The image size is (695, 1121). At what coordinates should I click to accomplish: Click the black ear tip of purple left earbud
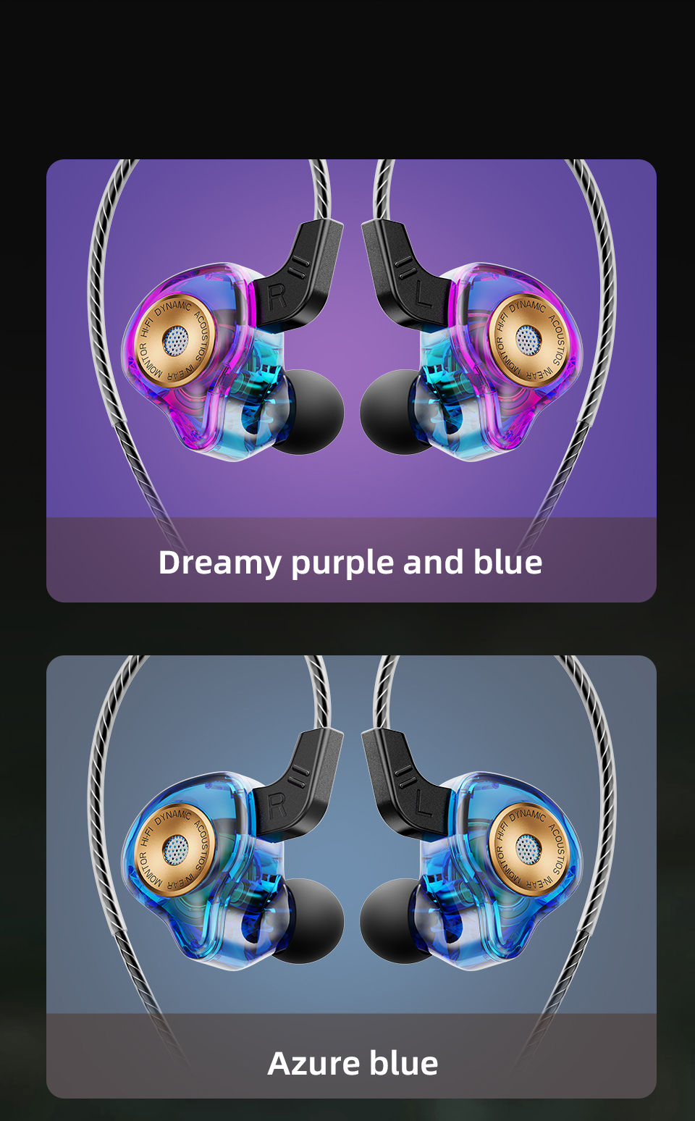coord(391,412)
